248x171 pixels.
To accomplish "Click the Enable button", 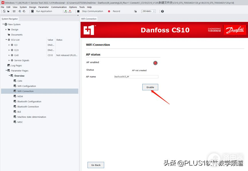I will point(150,87).
